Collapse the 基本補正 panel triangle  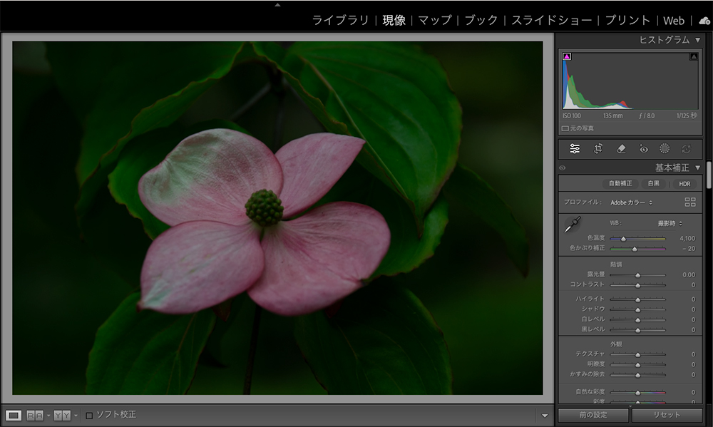point(697,167)
